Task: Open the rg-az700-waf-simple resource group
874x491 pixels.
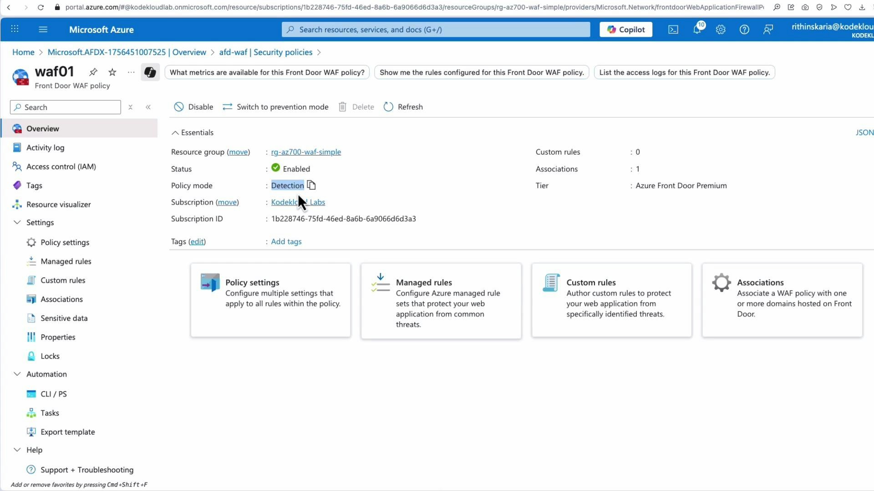Action: click(306, 152)
